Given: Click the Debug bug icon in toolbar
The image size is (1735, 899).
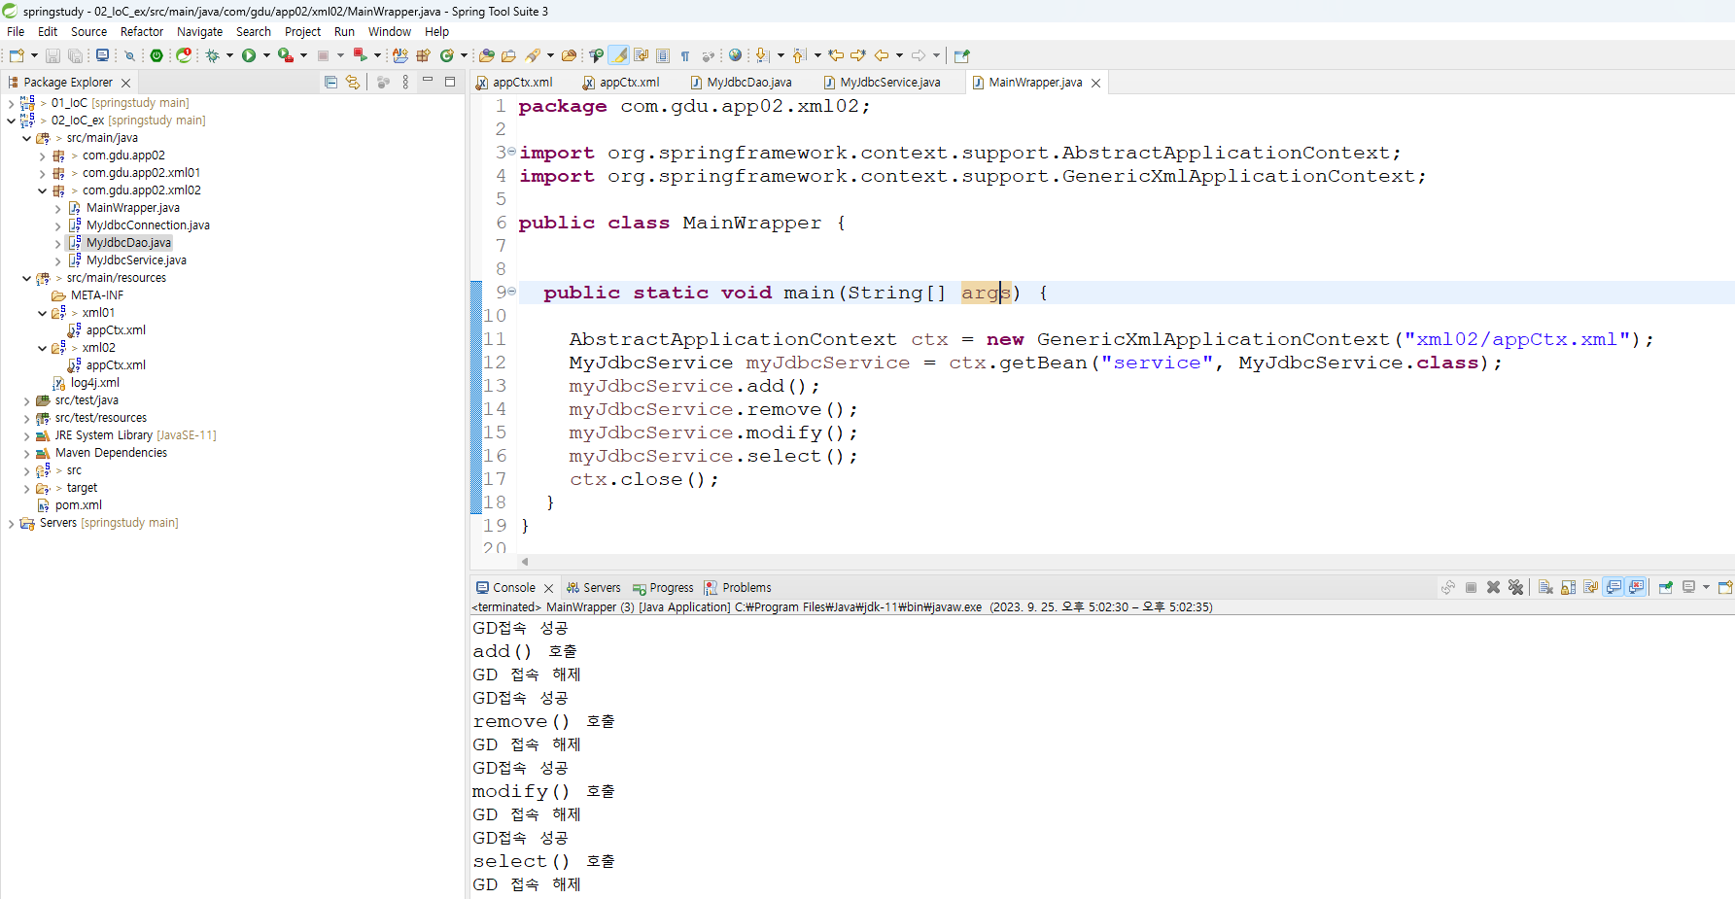Looking at the screenshot, I should (x=212, y=55).
